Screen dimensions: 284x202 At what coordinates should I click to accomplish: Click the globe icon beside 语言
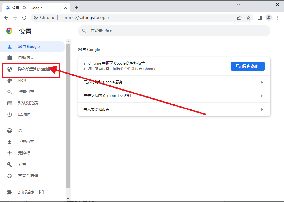pos(10,130)
